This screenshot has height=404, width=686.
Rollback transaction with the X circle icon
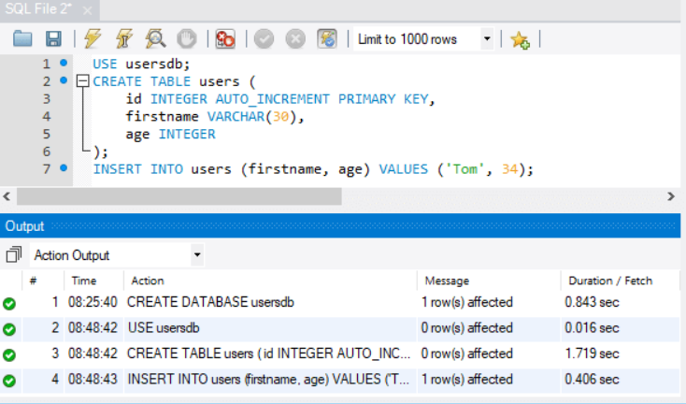point(295,39)
